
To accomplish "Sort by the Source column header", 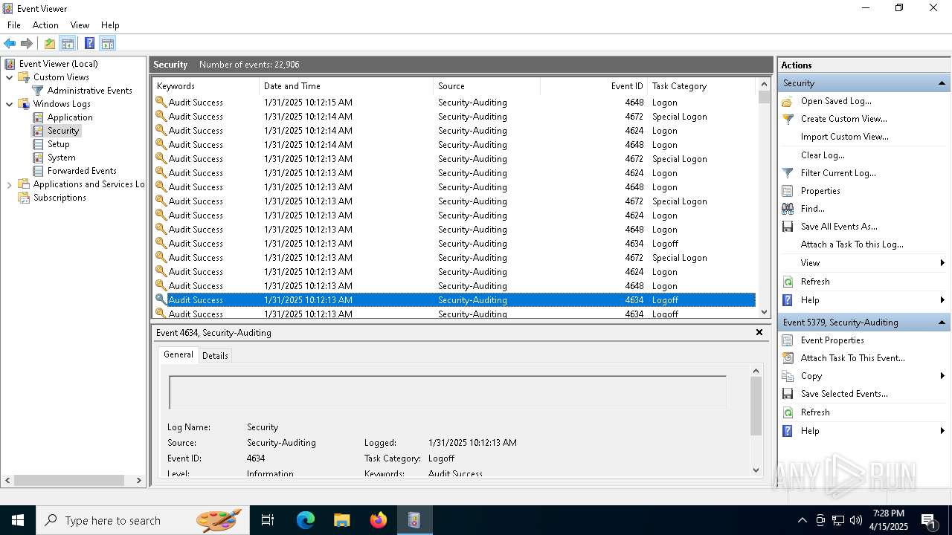I will click(486, 86).
